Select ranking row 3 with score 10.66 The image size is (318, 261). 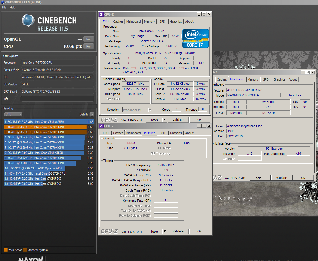(x=49, y=132)
